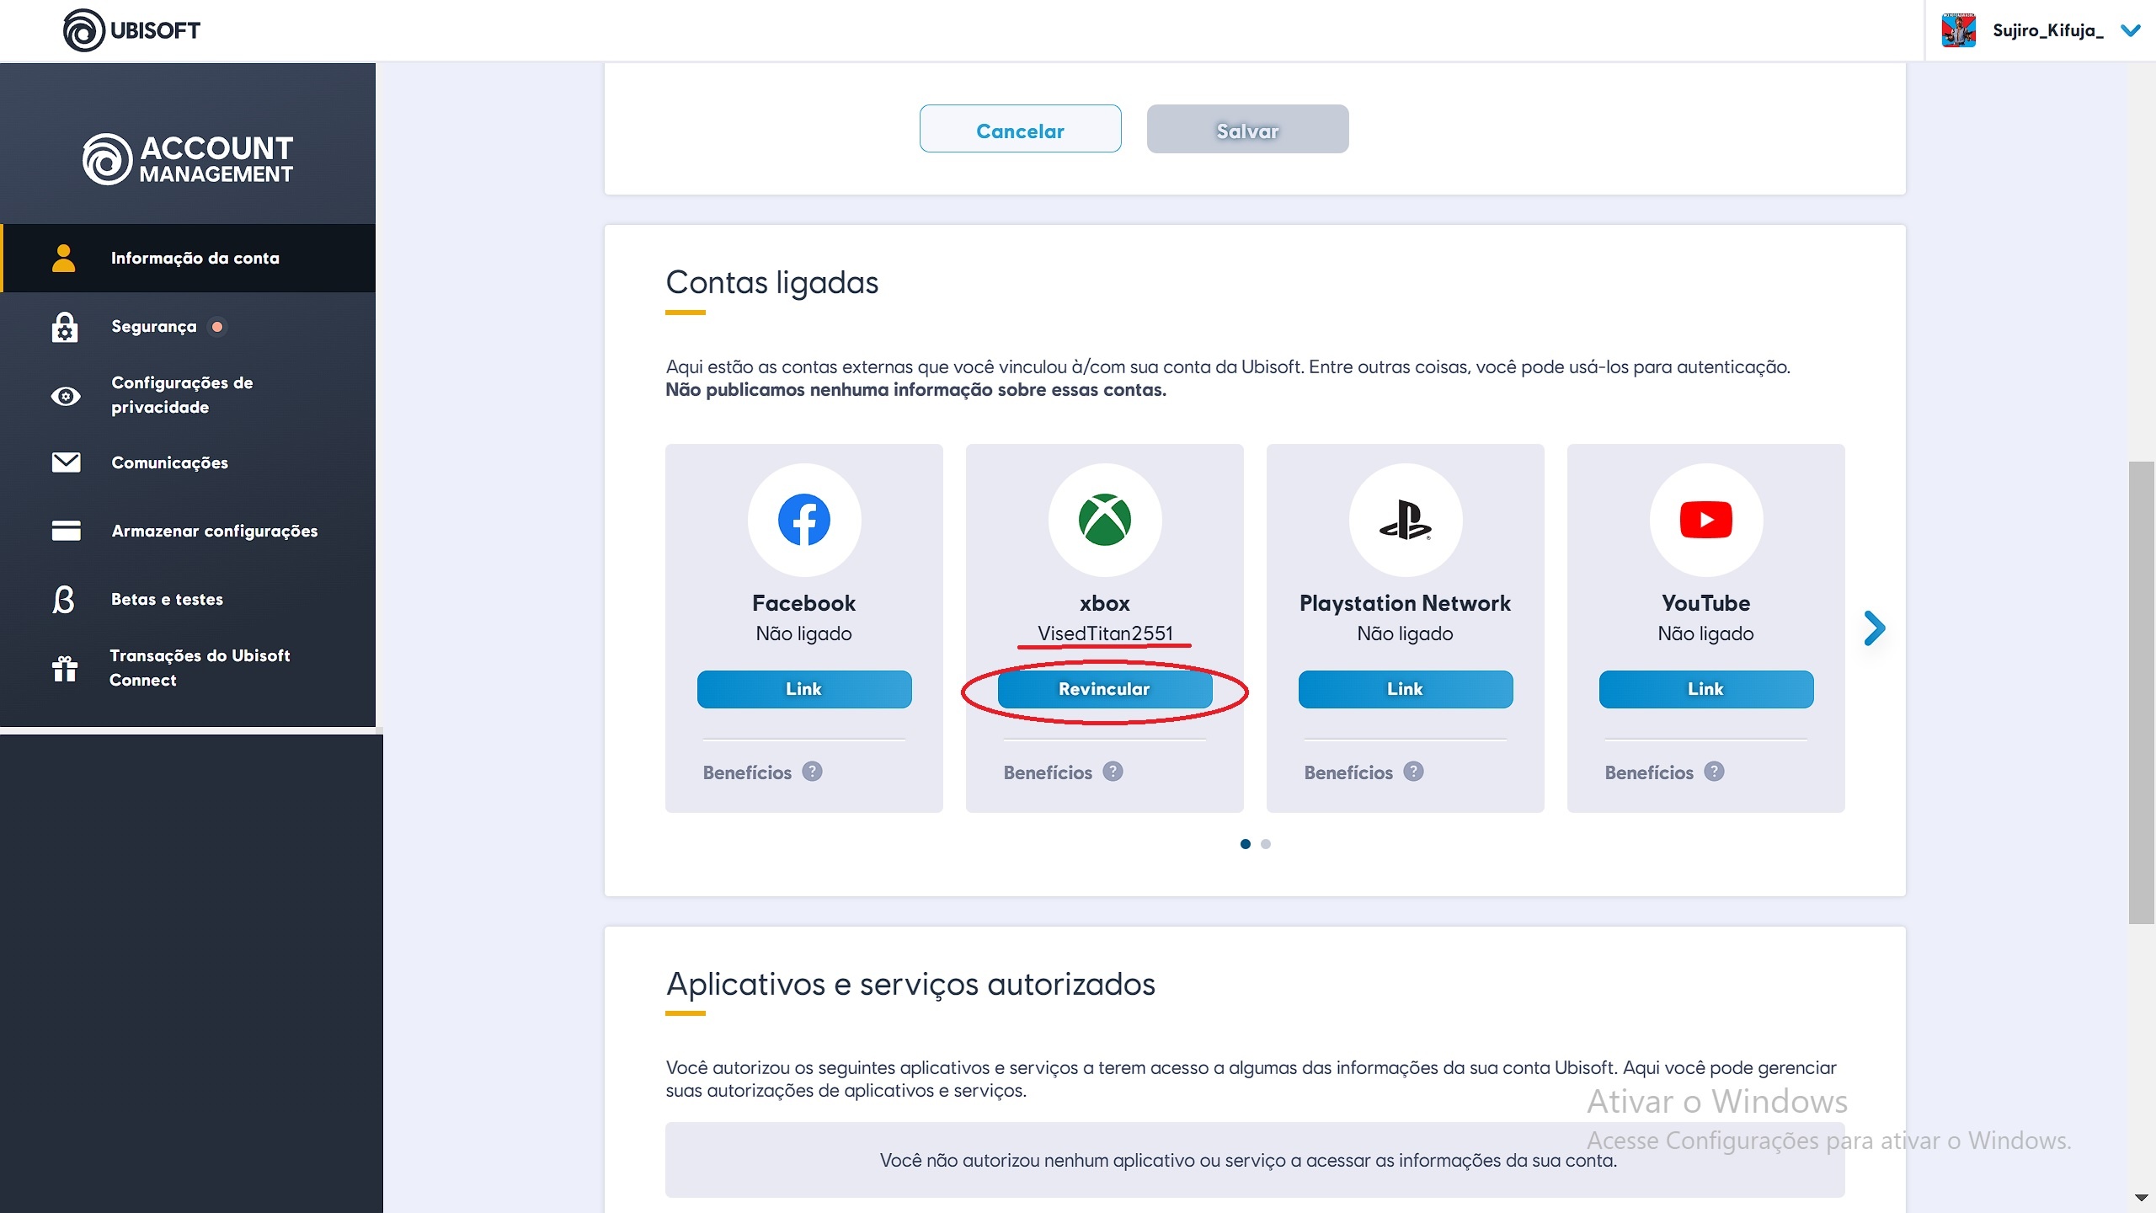Click the Xbox logo icon
2156x1213 pixels.
1105,520
